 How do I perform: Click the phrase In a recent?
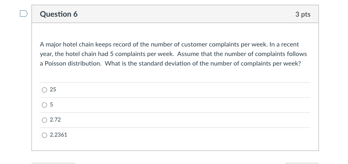[x=284, y=44]
